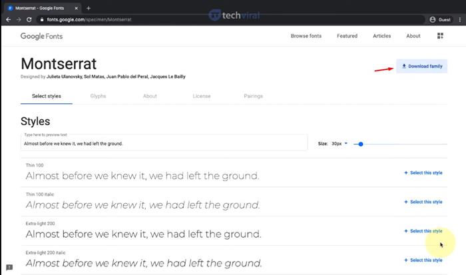Screen dimensions: 466x275
Task: Click the font size slider handle
Action: (361, 144)
